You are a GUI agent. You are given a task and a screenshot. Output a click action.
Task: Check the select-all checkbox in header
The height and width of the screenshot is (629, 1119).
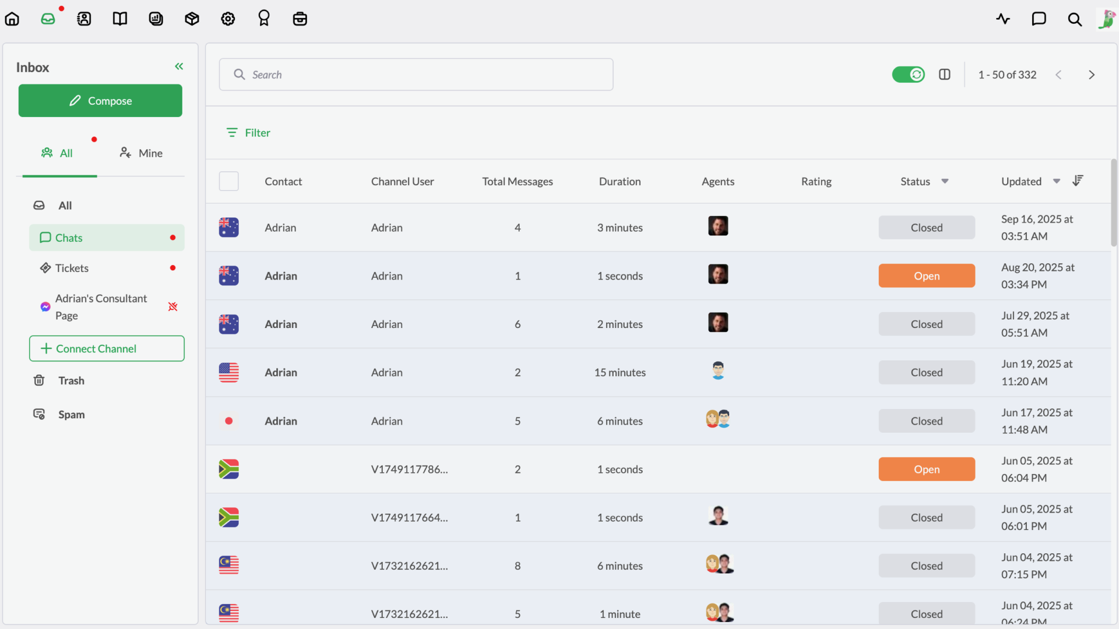tap(228, 181)
